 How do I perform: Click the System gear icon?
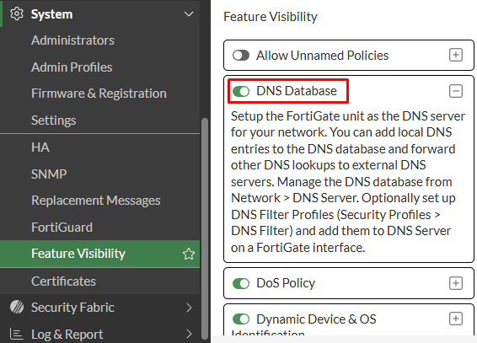click(17, 14)
